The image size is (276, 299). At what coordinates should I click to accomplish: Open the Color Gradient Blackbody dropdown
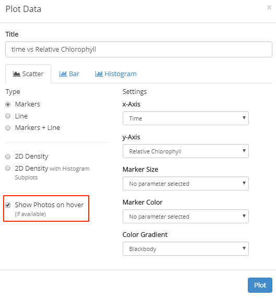tap(186, 249)
